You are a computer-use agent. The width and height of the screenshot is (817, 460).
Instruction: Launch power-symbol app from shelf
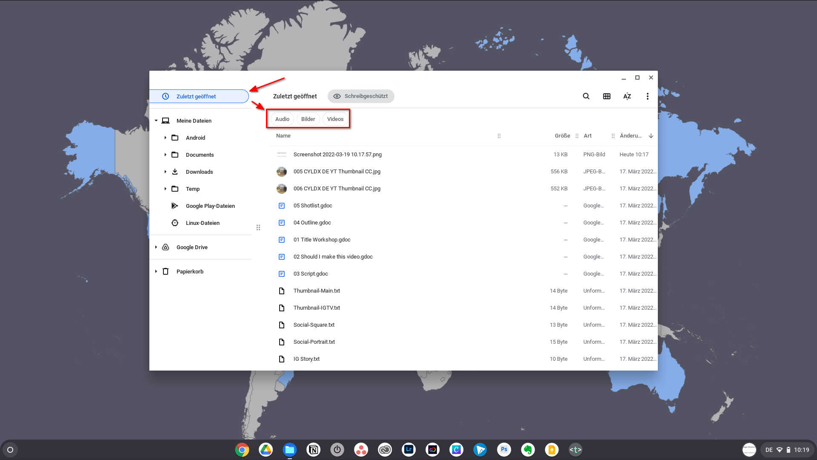[x=337, y=450]
